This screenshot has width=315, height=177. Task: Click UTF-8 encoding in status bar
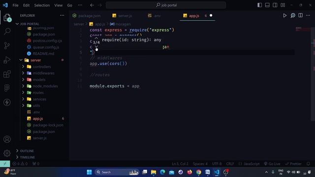tap(217, 164)
